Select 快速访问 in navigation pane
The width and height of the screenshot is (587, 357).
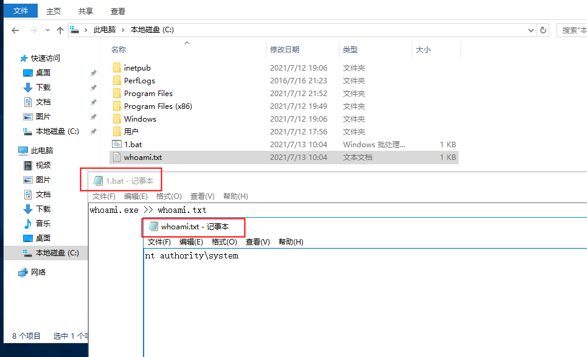click(x=45, y=58)
